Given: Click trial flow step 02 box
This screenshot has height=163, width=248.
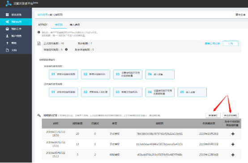Looking at the screenshot, I should (95, 74).
